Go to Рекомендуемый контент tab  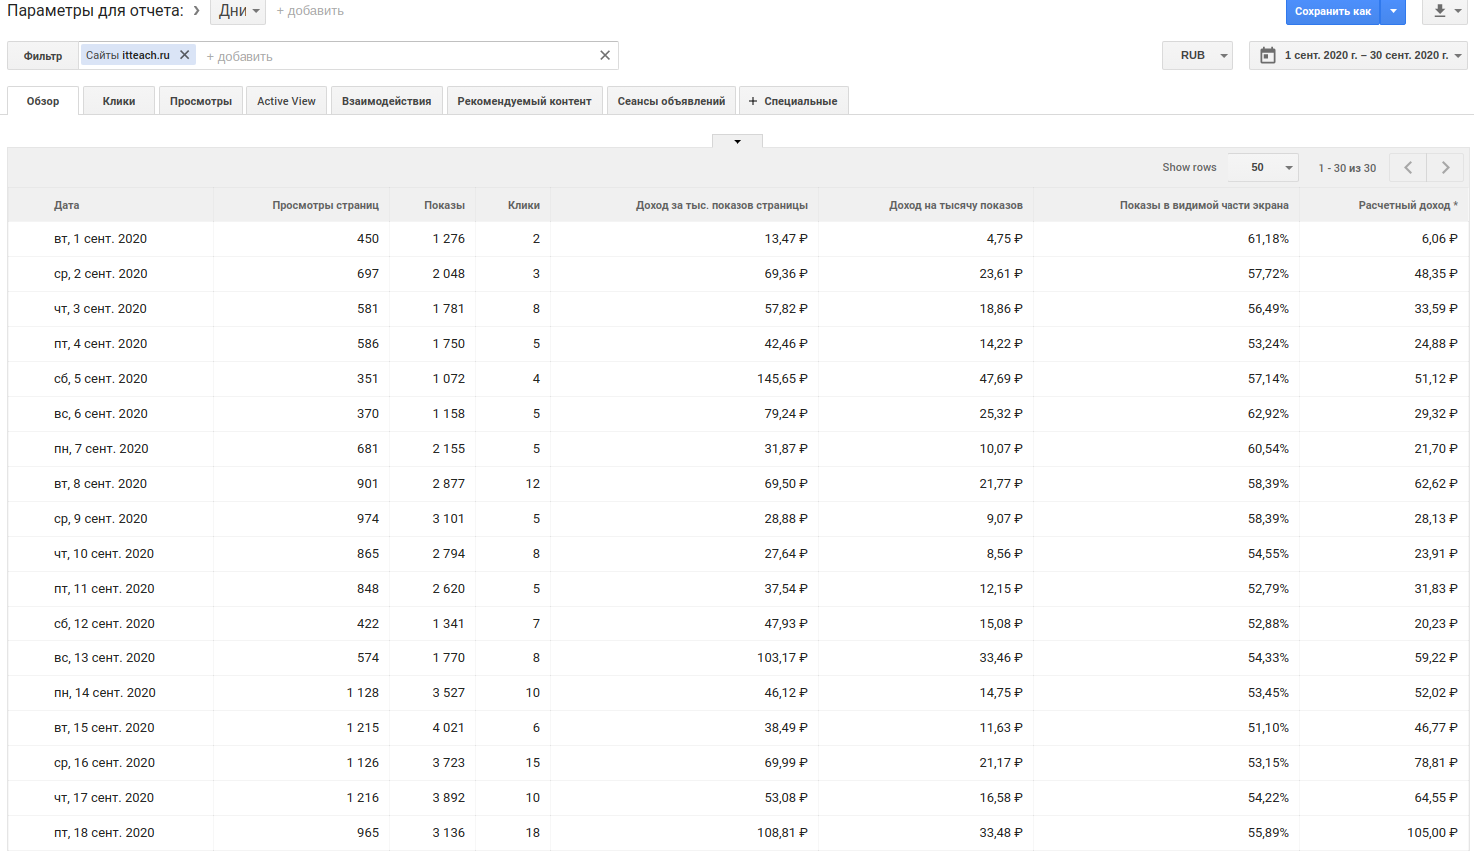pyautogui.click(x=525, y=101)
